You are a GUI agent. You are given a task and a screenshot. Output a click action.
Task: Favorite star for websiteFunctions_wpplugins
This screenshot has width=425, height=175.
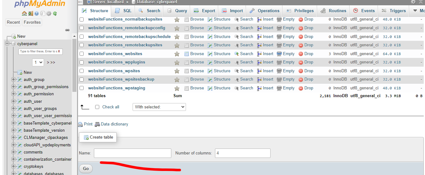[177, 62]
